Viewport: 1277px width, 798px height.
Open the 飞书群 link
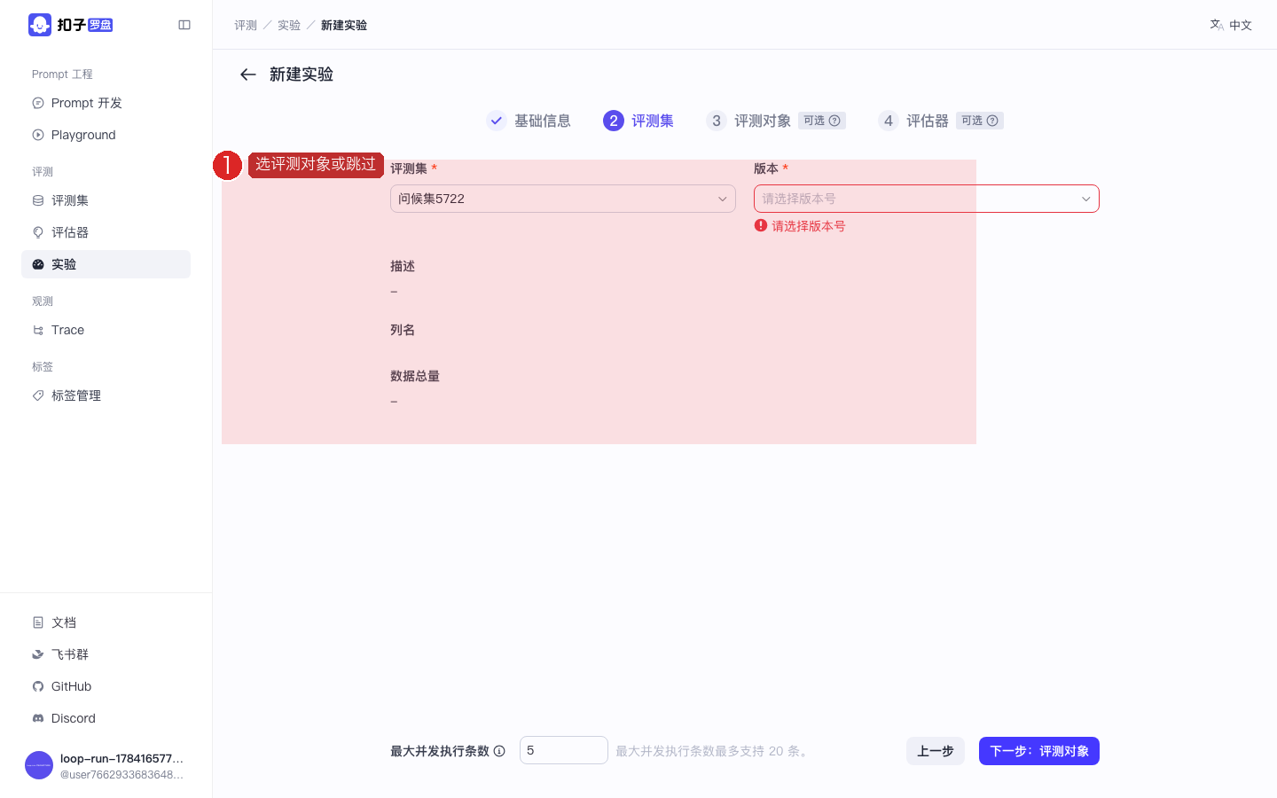tap(106, 654)
